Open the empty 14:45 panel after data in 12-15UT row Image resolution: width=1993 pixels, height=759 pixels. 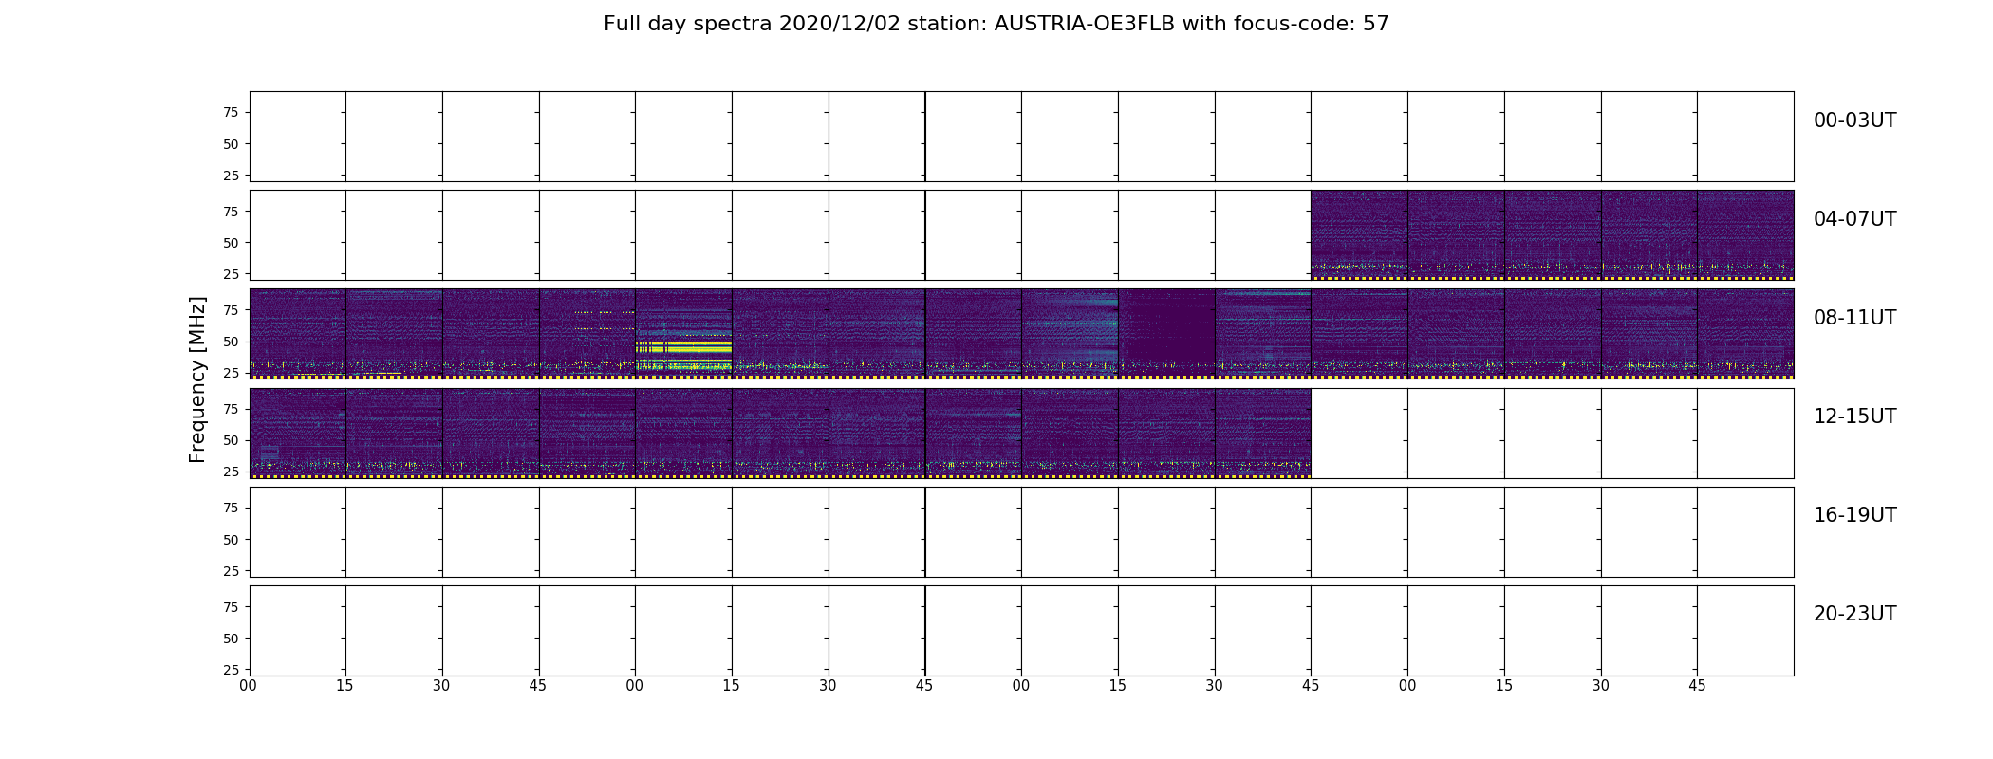(x=1359, y=433)
